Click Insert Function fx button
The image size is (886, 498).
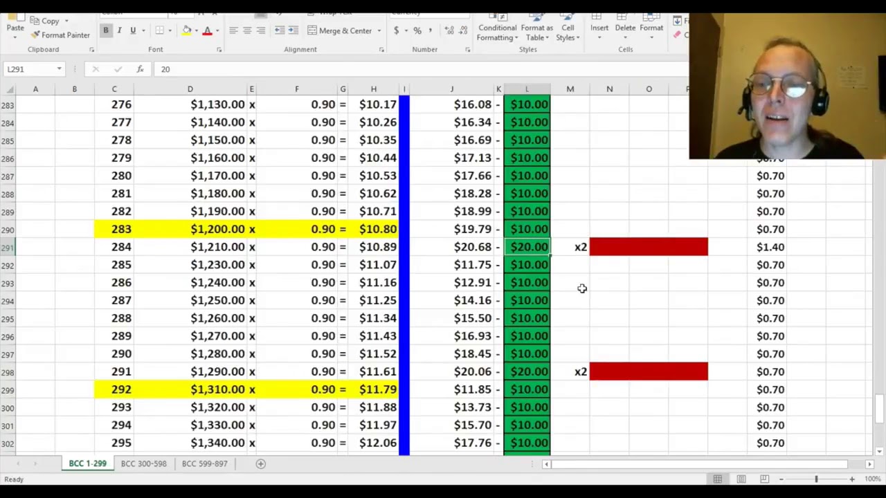click(140, 69)
